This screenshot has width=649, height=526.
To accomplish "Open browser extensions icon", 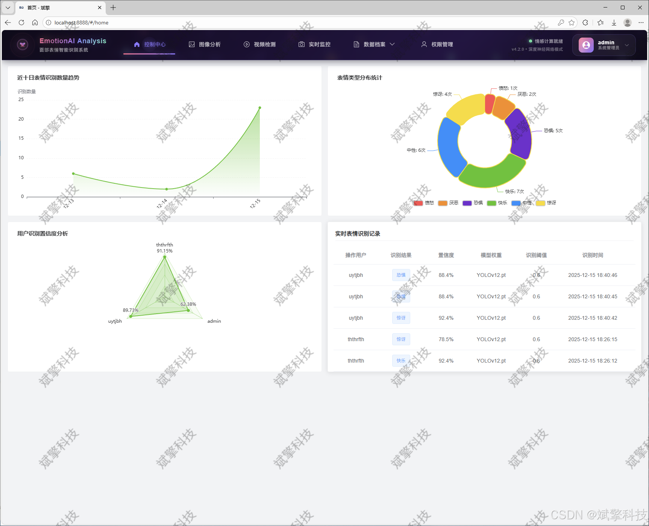I will coord(585,23).
